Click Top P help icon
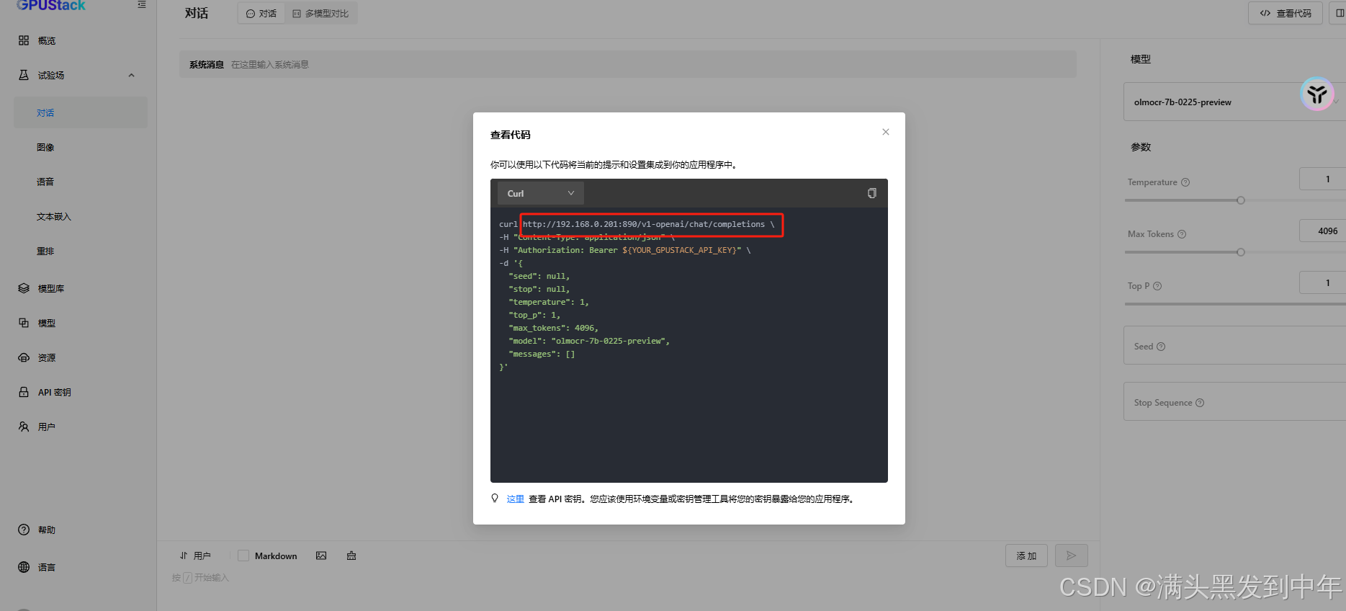The height and width of the screenshot is (611, 1346). coord(1157,286)
